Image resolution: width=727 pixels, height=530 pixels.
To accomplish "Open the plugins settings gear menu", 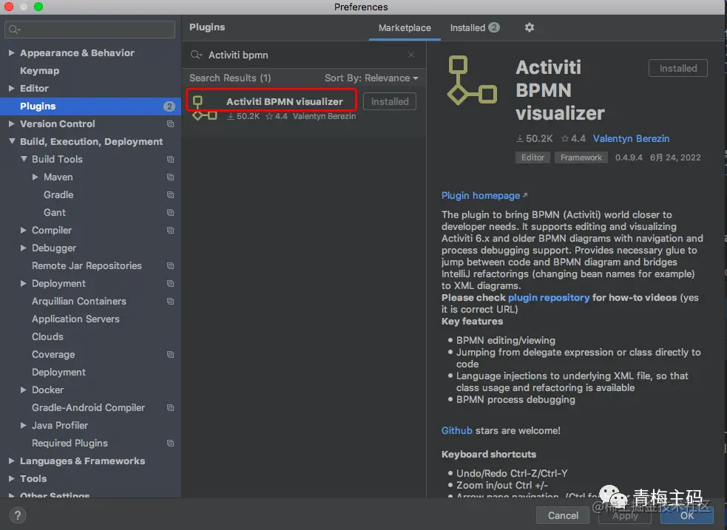I will (x=529, y=27).
